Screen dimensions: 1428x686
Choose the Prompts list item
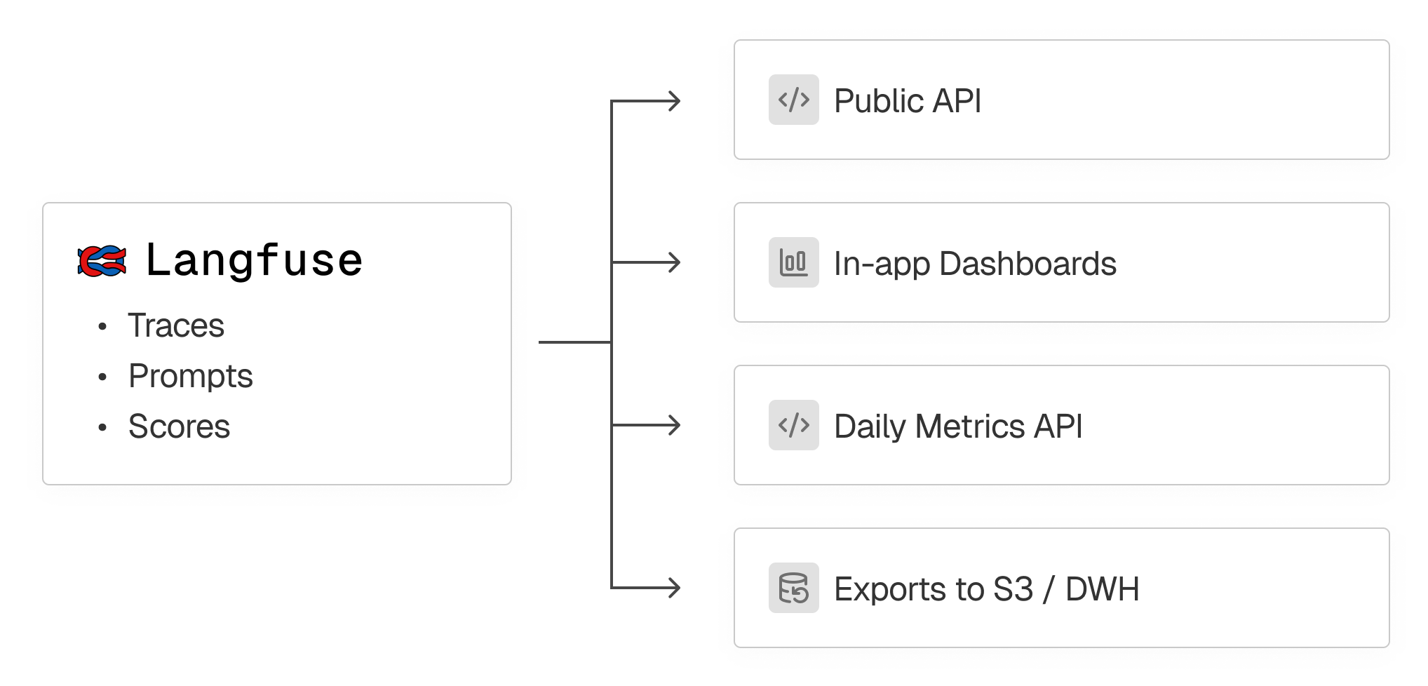click(190, 377)
